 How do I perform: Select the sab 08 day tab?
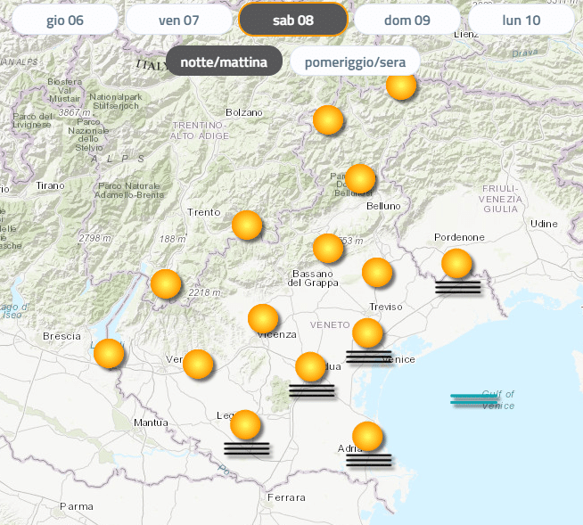pyautogui.click(x=293, y=20)
